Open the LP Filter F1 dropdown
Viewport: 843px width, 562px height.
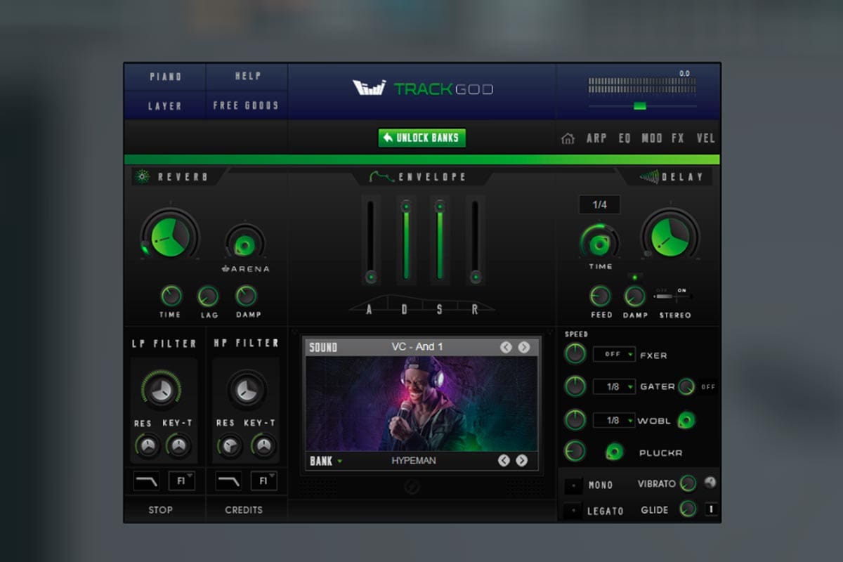pos(182,481)
